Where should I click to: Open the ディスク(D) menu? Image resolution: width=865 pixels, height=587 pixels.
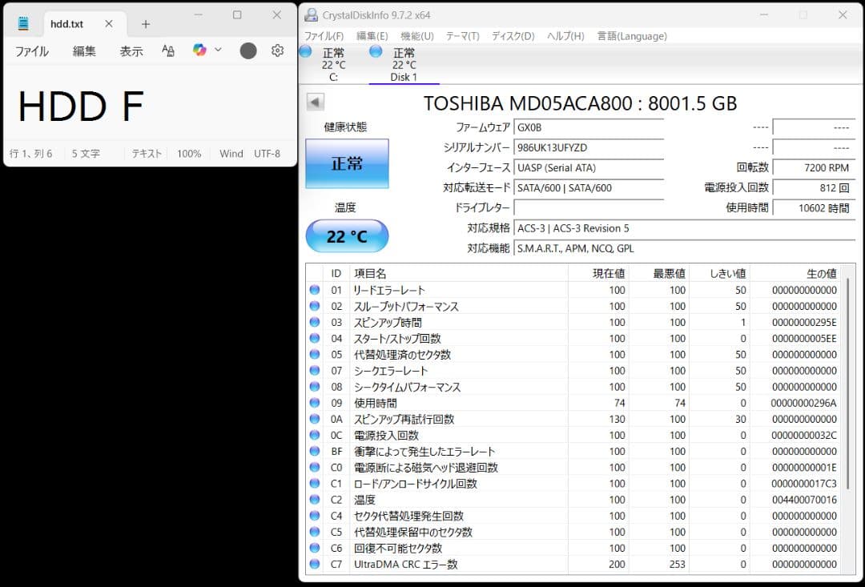(x=512, y=35)
